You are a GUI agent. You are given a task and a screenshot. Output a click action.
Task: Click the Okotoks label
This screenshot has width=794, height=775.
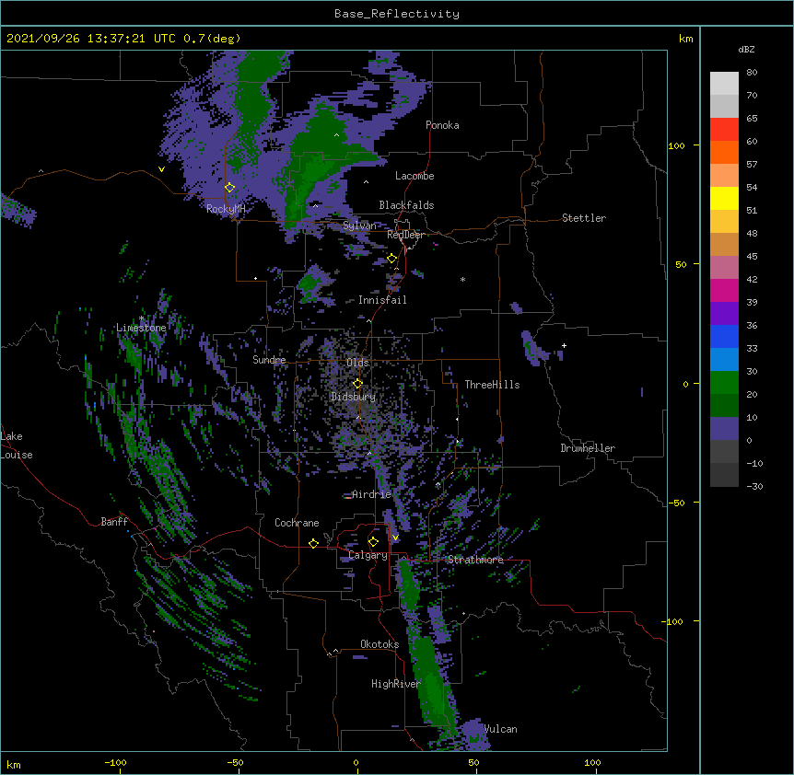(379, 644)
